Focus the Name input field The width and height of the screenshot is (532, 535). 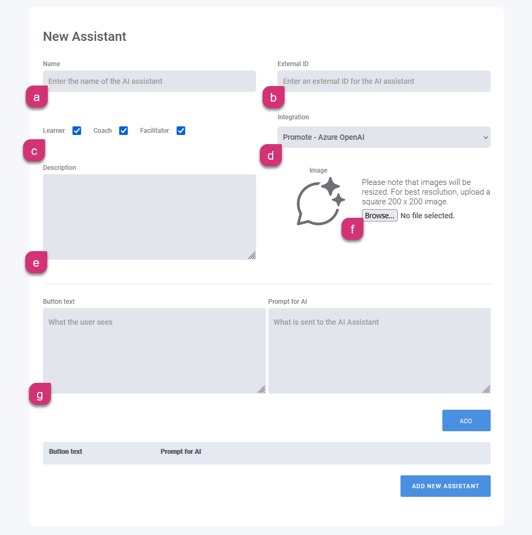pyautogui.click(x=149, y=81)
